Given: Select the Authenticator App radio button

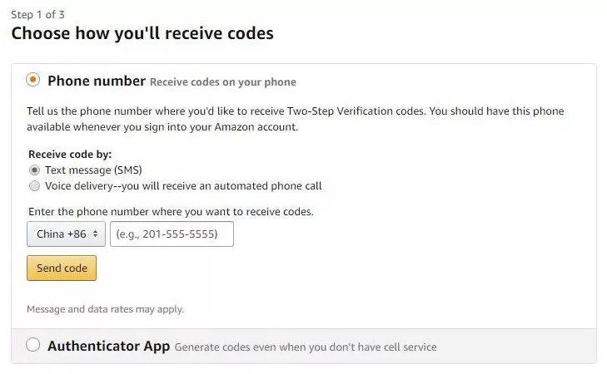Looking at the screenshot, I should click(33, 346).
